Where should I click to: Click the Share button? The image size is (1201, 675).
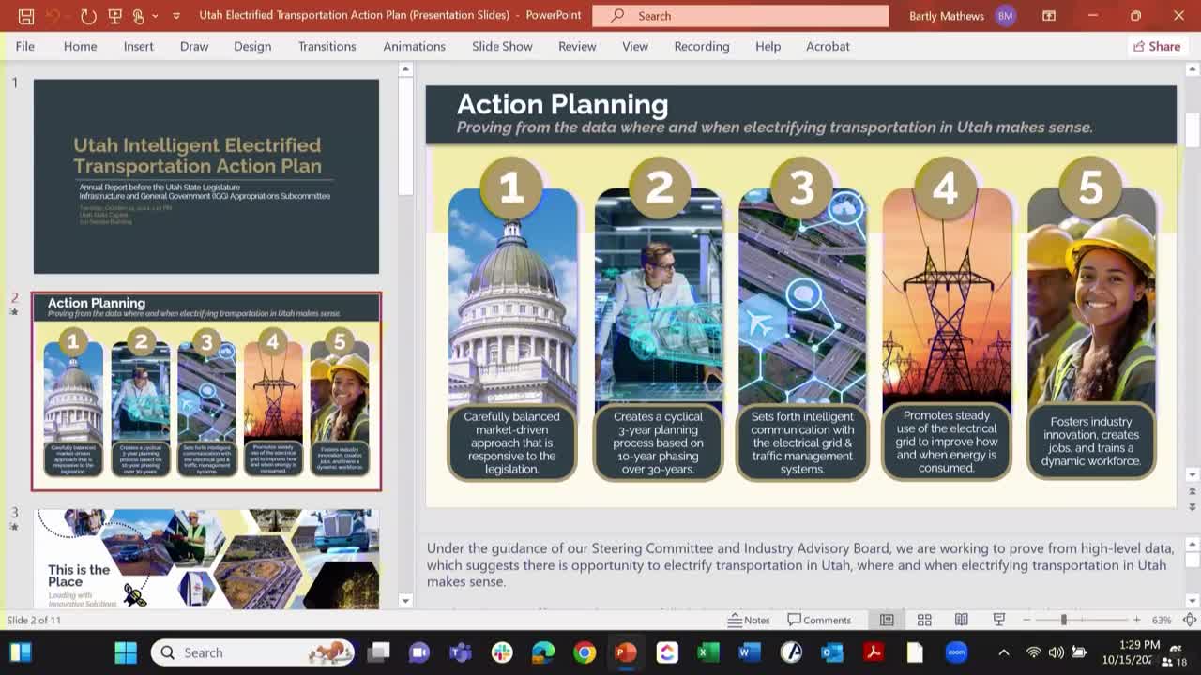pyautogui.click(x=1157, y=46)
